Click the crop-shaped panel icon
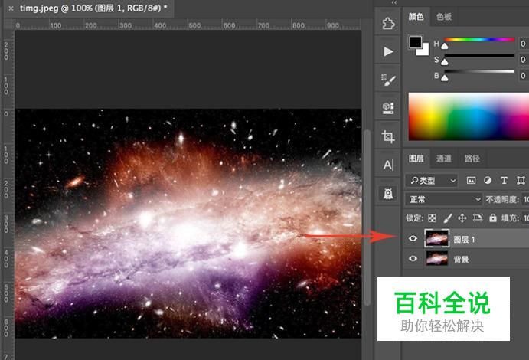 click(x=388, y=136)
